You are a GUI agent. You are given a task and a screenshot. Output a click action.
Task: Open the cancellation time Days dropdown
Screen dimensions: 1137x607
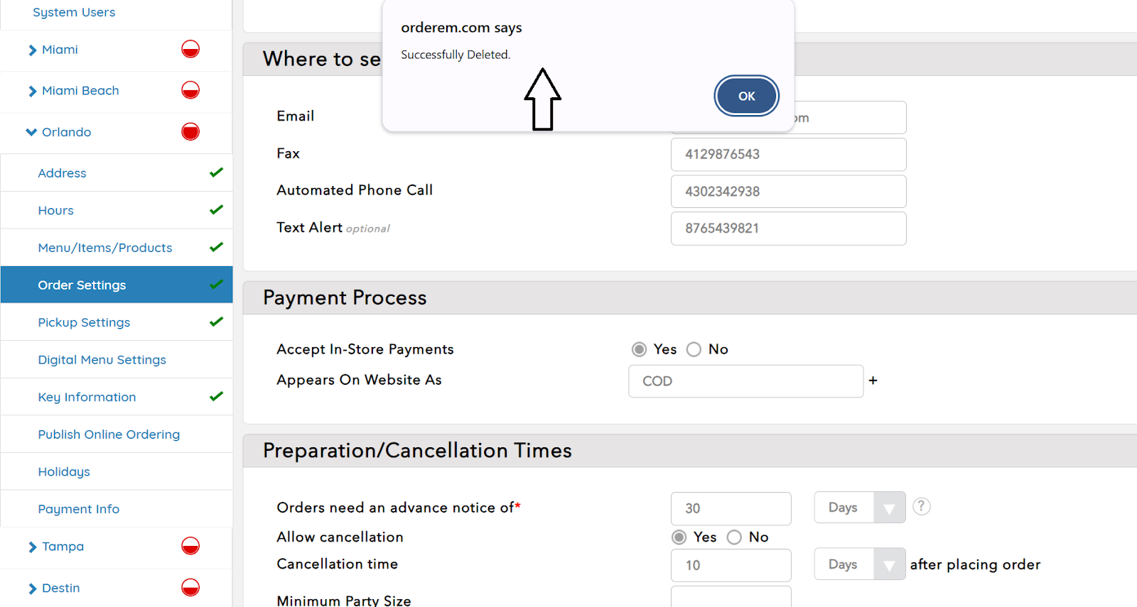click(859, 564)
